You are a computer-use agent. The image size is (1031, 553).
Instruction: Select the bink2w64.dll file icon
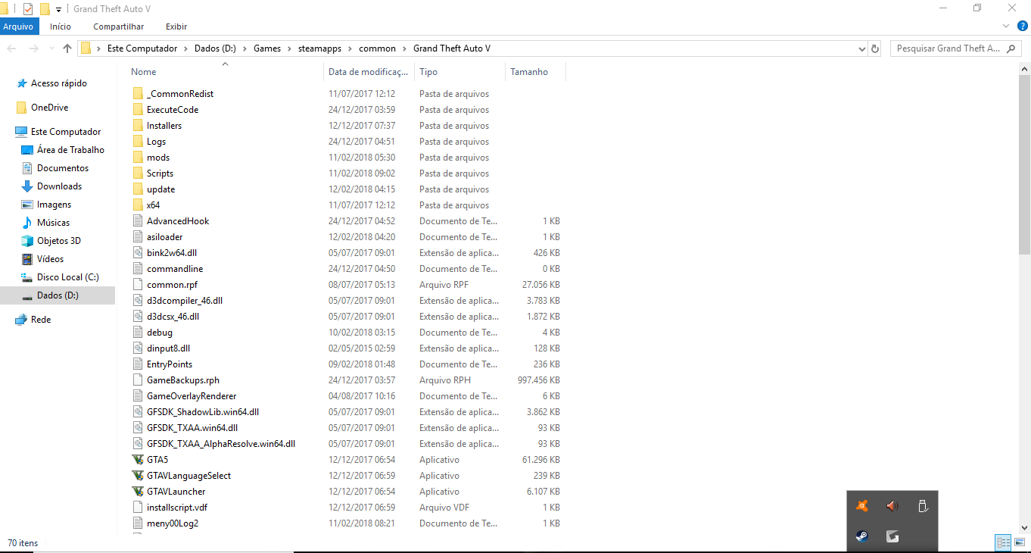tap(137, 253)
